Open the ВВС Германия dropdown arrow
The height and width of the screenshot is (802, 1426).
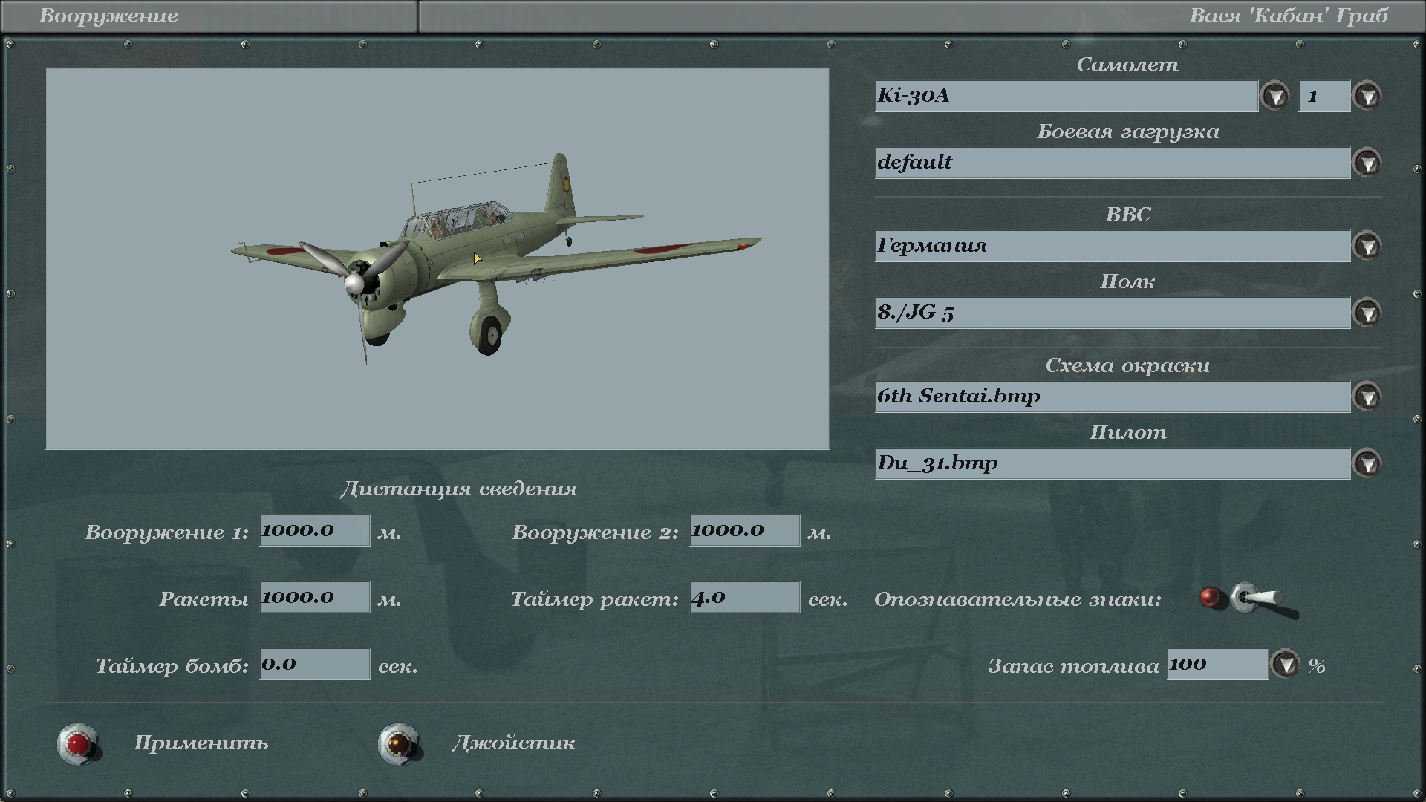(1367, 246)
